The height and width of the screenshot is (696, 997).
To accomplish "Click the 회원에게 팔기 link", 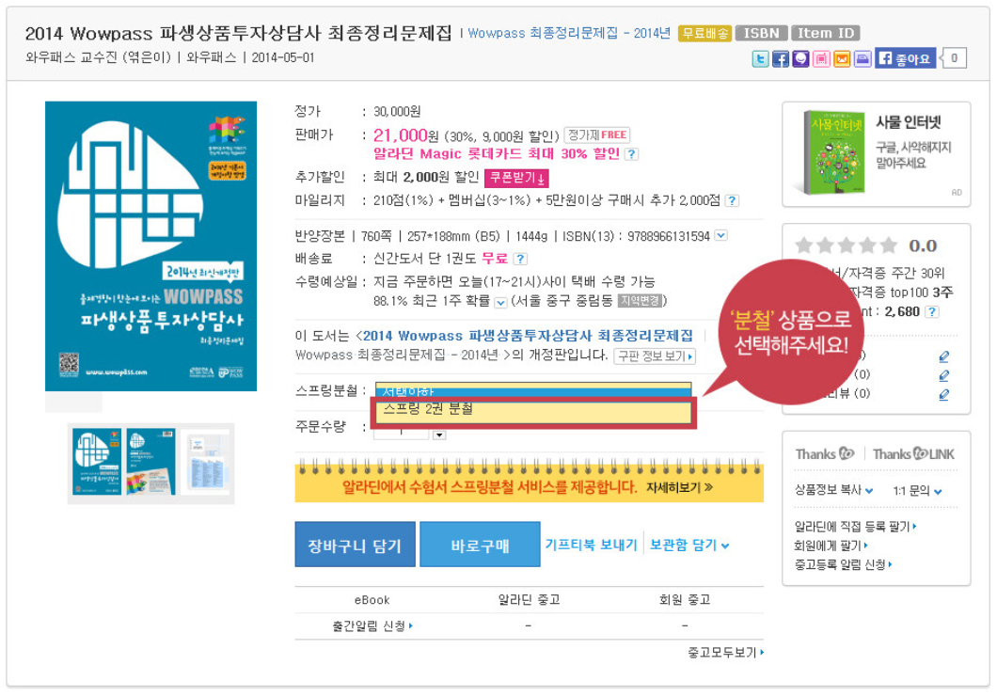I will (x=831, y=546).
